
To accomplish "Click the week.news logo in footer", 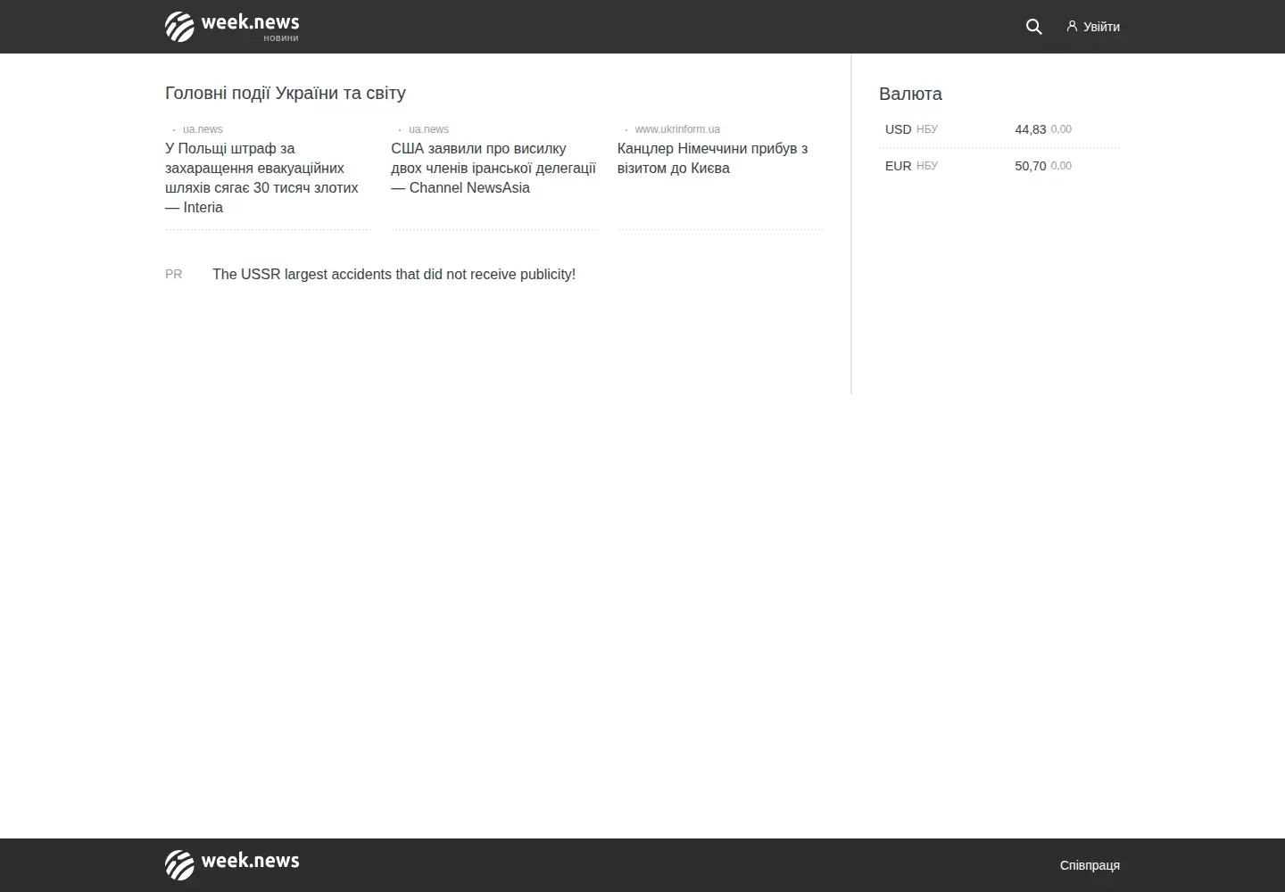I will pos(232,864).
